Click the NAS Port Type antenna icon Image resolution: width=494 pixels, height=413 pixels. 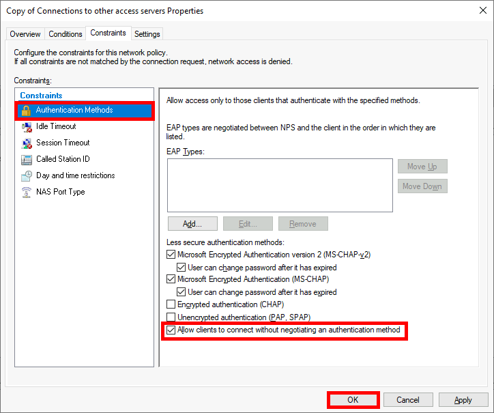pyautogui.click(x=27, y=193)
